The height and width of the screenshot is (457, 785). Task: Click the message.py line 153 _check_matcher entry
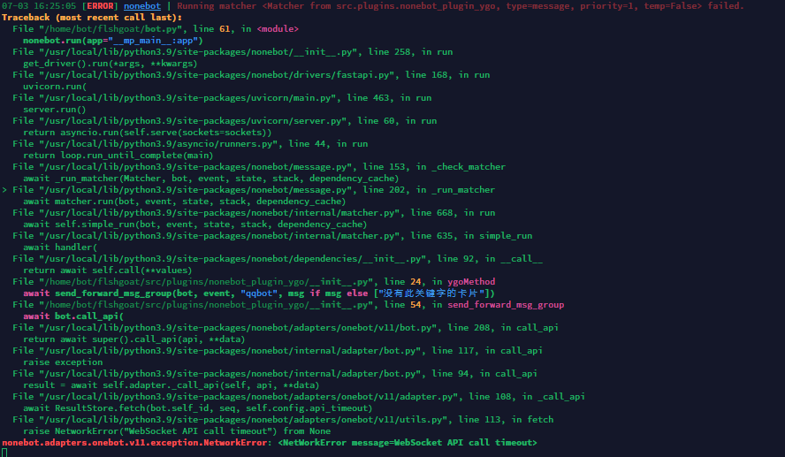pos(259,167)
